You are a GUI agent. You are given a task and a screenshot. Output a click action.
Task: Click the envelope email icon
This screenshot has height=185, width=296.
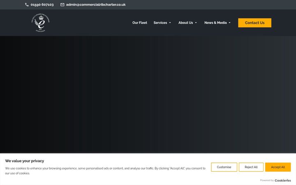tap(62, 5)
